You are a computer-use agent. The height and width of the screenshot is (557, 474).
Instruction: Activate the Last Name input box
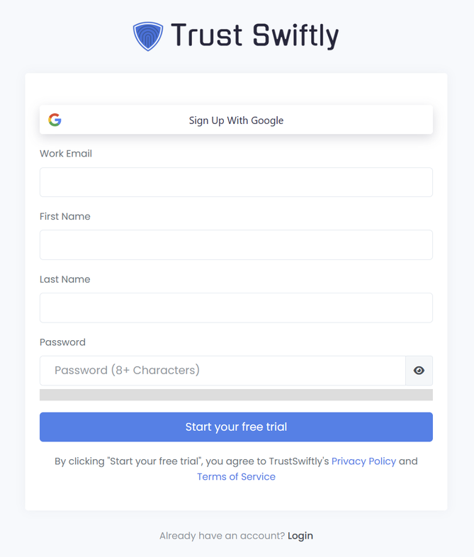click(236, 308)
